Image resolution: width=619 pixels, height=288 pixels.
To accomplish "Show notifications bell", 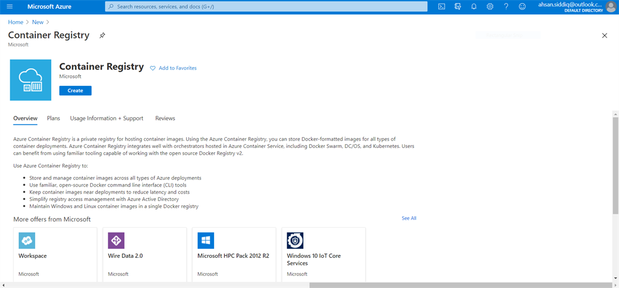I will click(474, 7).
